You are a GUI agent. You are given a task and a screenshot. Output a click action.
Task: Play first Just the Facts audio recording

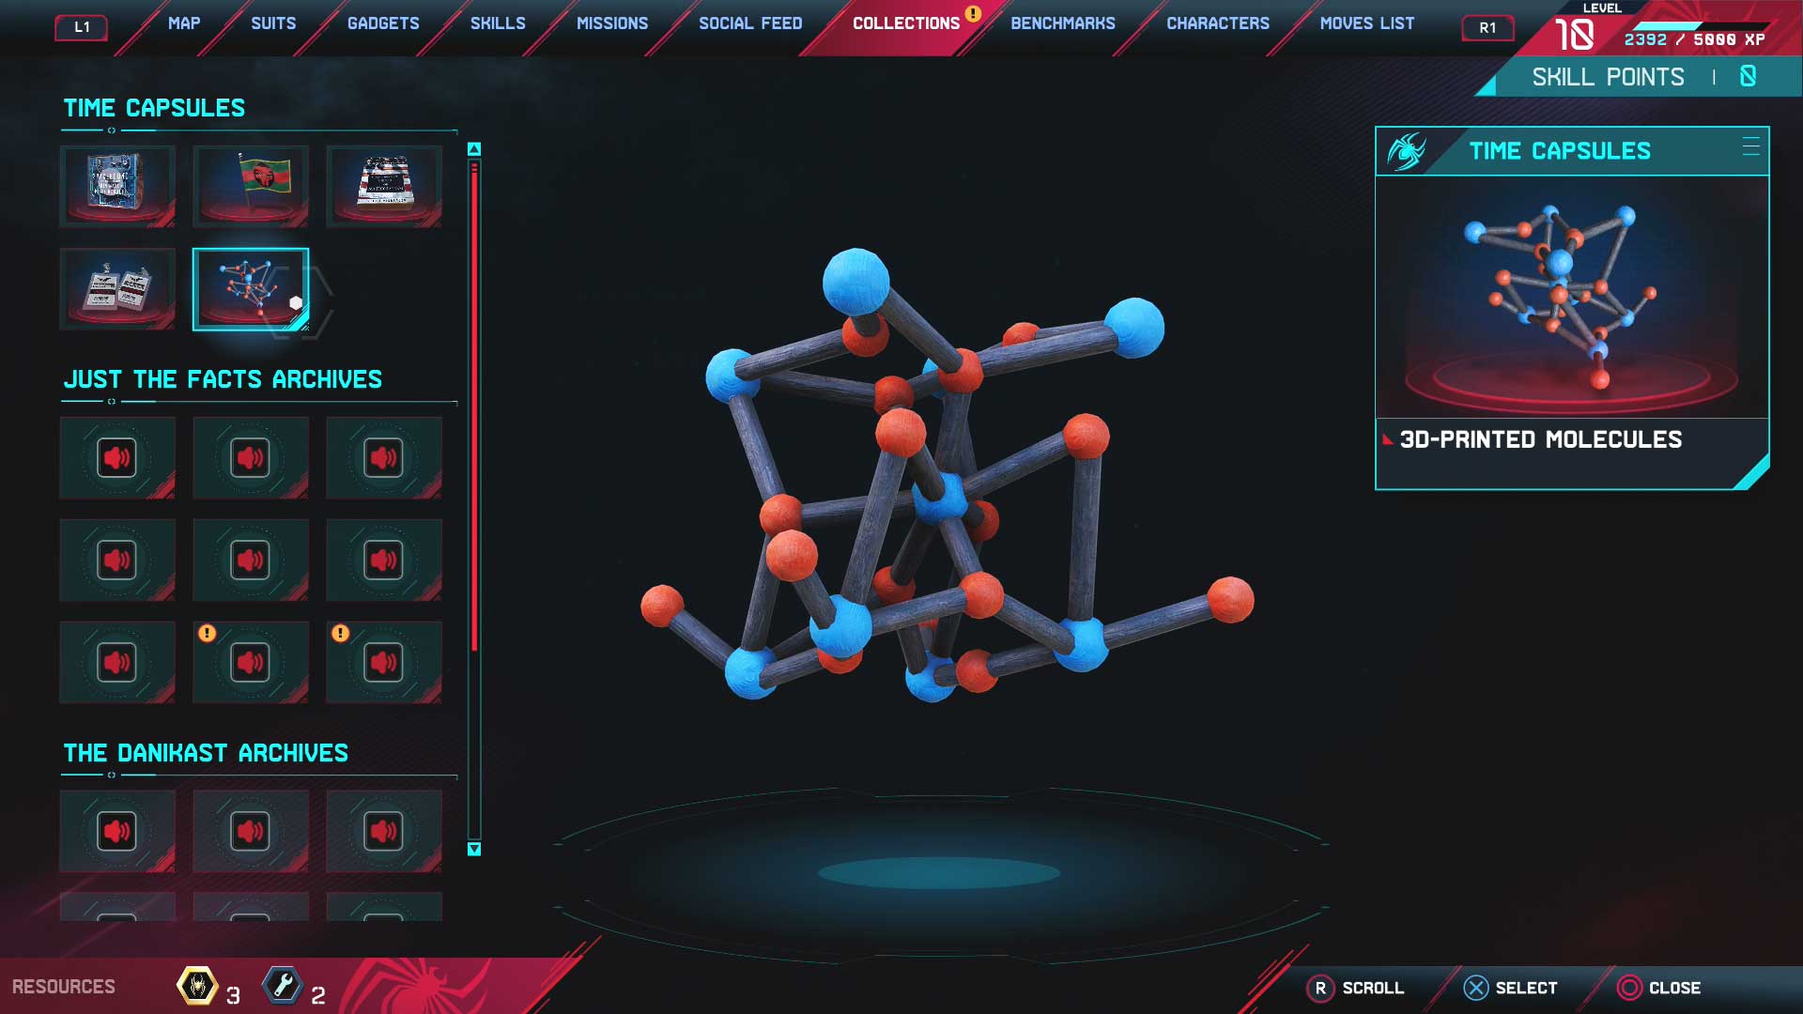click(x=117, y=458)
